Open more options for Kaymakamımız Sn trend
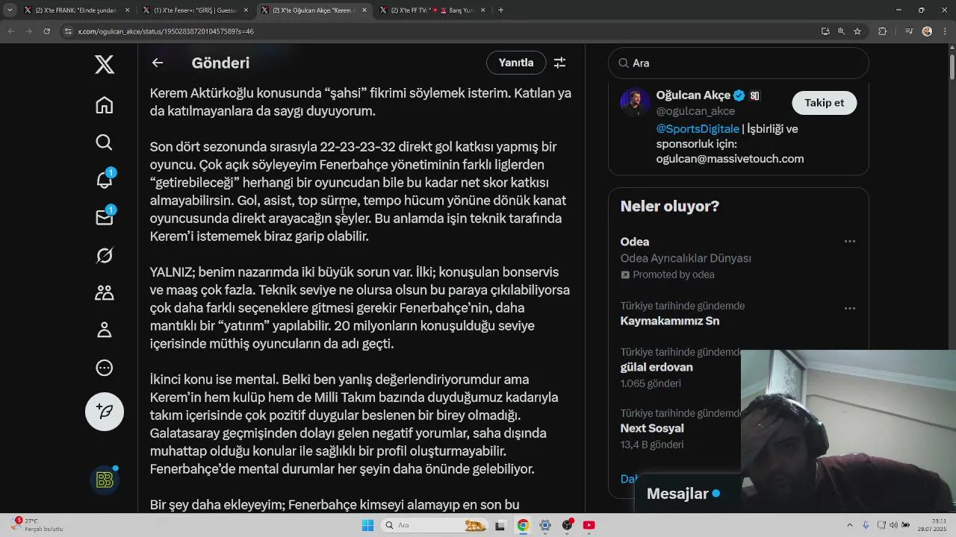This screenshot has height=537, width=956. pyautogui.click(x=850, y=309)
